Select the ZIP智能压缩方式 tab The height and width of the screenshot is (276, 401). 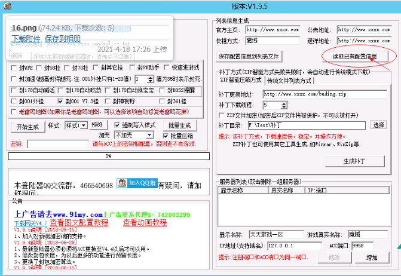tap(241, 80)
